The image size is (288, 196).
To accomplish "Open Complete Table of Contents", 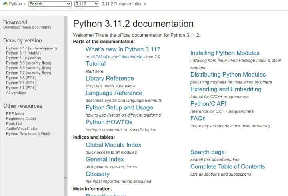I will coord(228,167).
